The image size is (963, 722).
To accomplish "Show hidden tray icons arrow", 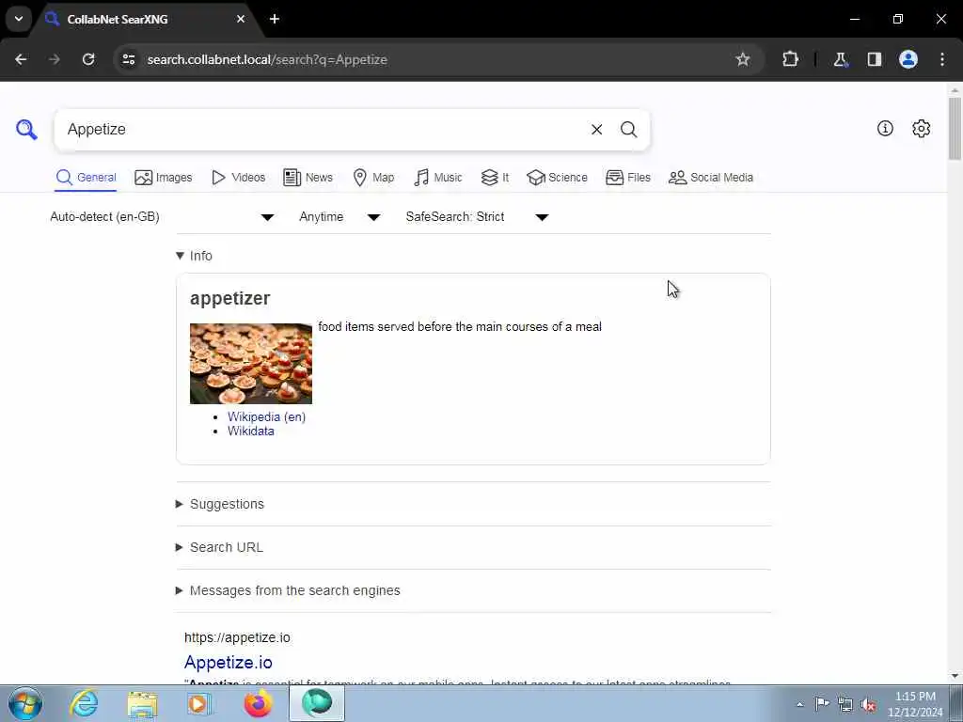I will coord(799,704).
